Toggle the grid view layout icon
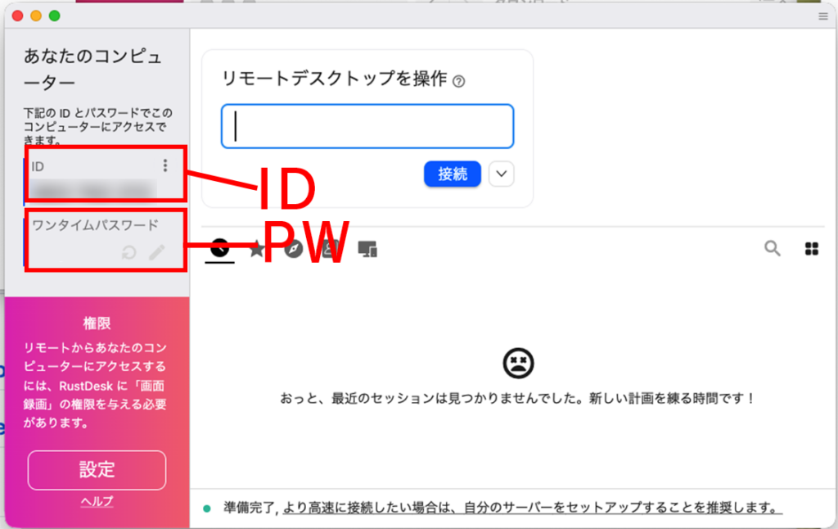Image resolution: width=838 pixels, height=529 pixels. [x=812, y=249]
